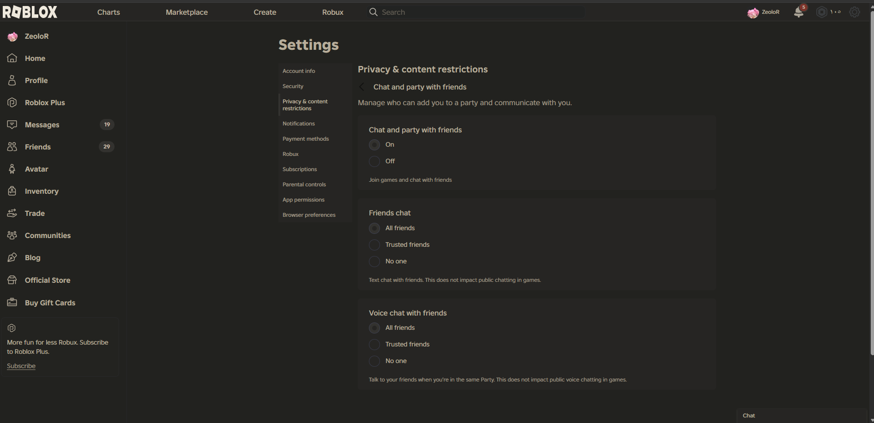The height and width of the screenshot is (423, 874).
Task: Click the search magnifier icon
Action: 373,12
